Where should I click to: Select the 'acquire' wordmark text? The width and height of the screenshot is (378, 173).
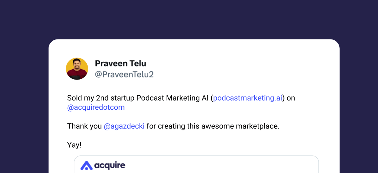coord(110,165)
